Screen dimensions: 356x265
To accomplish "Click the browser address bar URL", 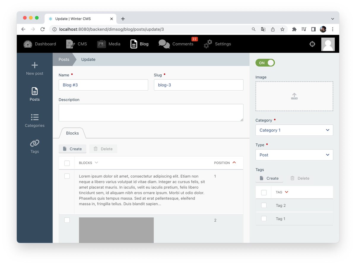I will [x=112, y=29].
